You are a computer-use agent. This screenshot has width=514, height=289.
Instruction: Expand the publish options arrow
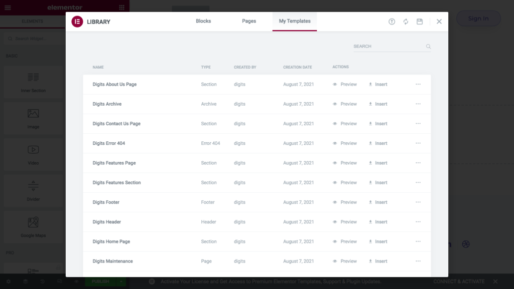tap(121, 281)
